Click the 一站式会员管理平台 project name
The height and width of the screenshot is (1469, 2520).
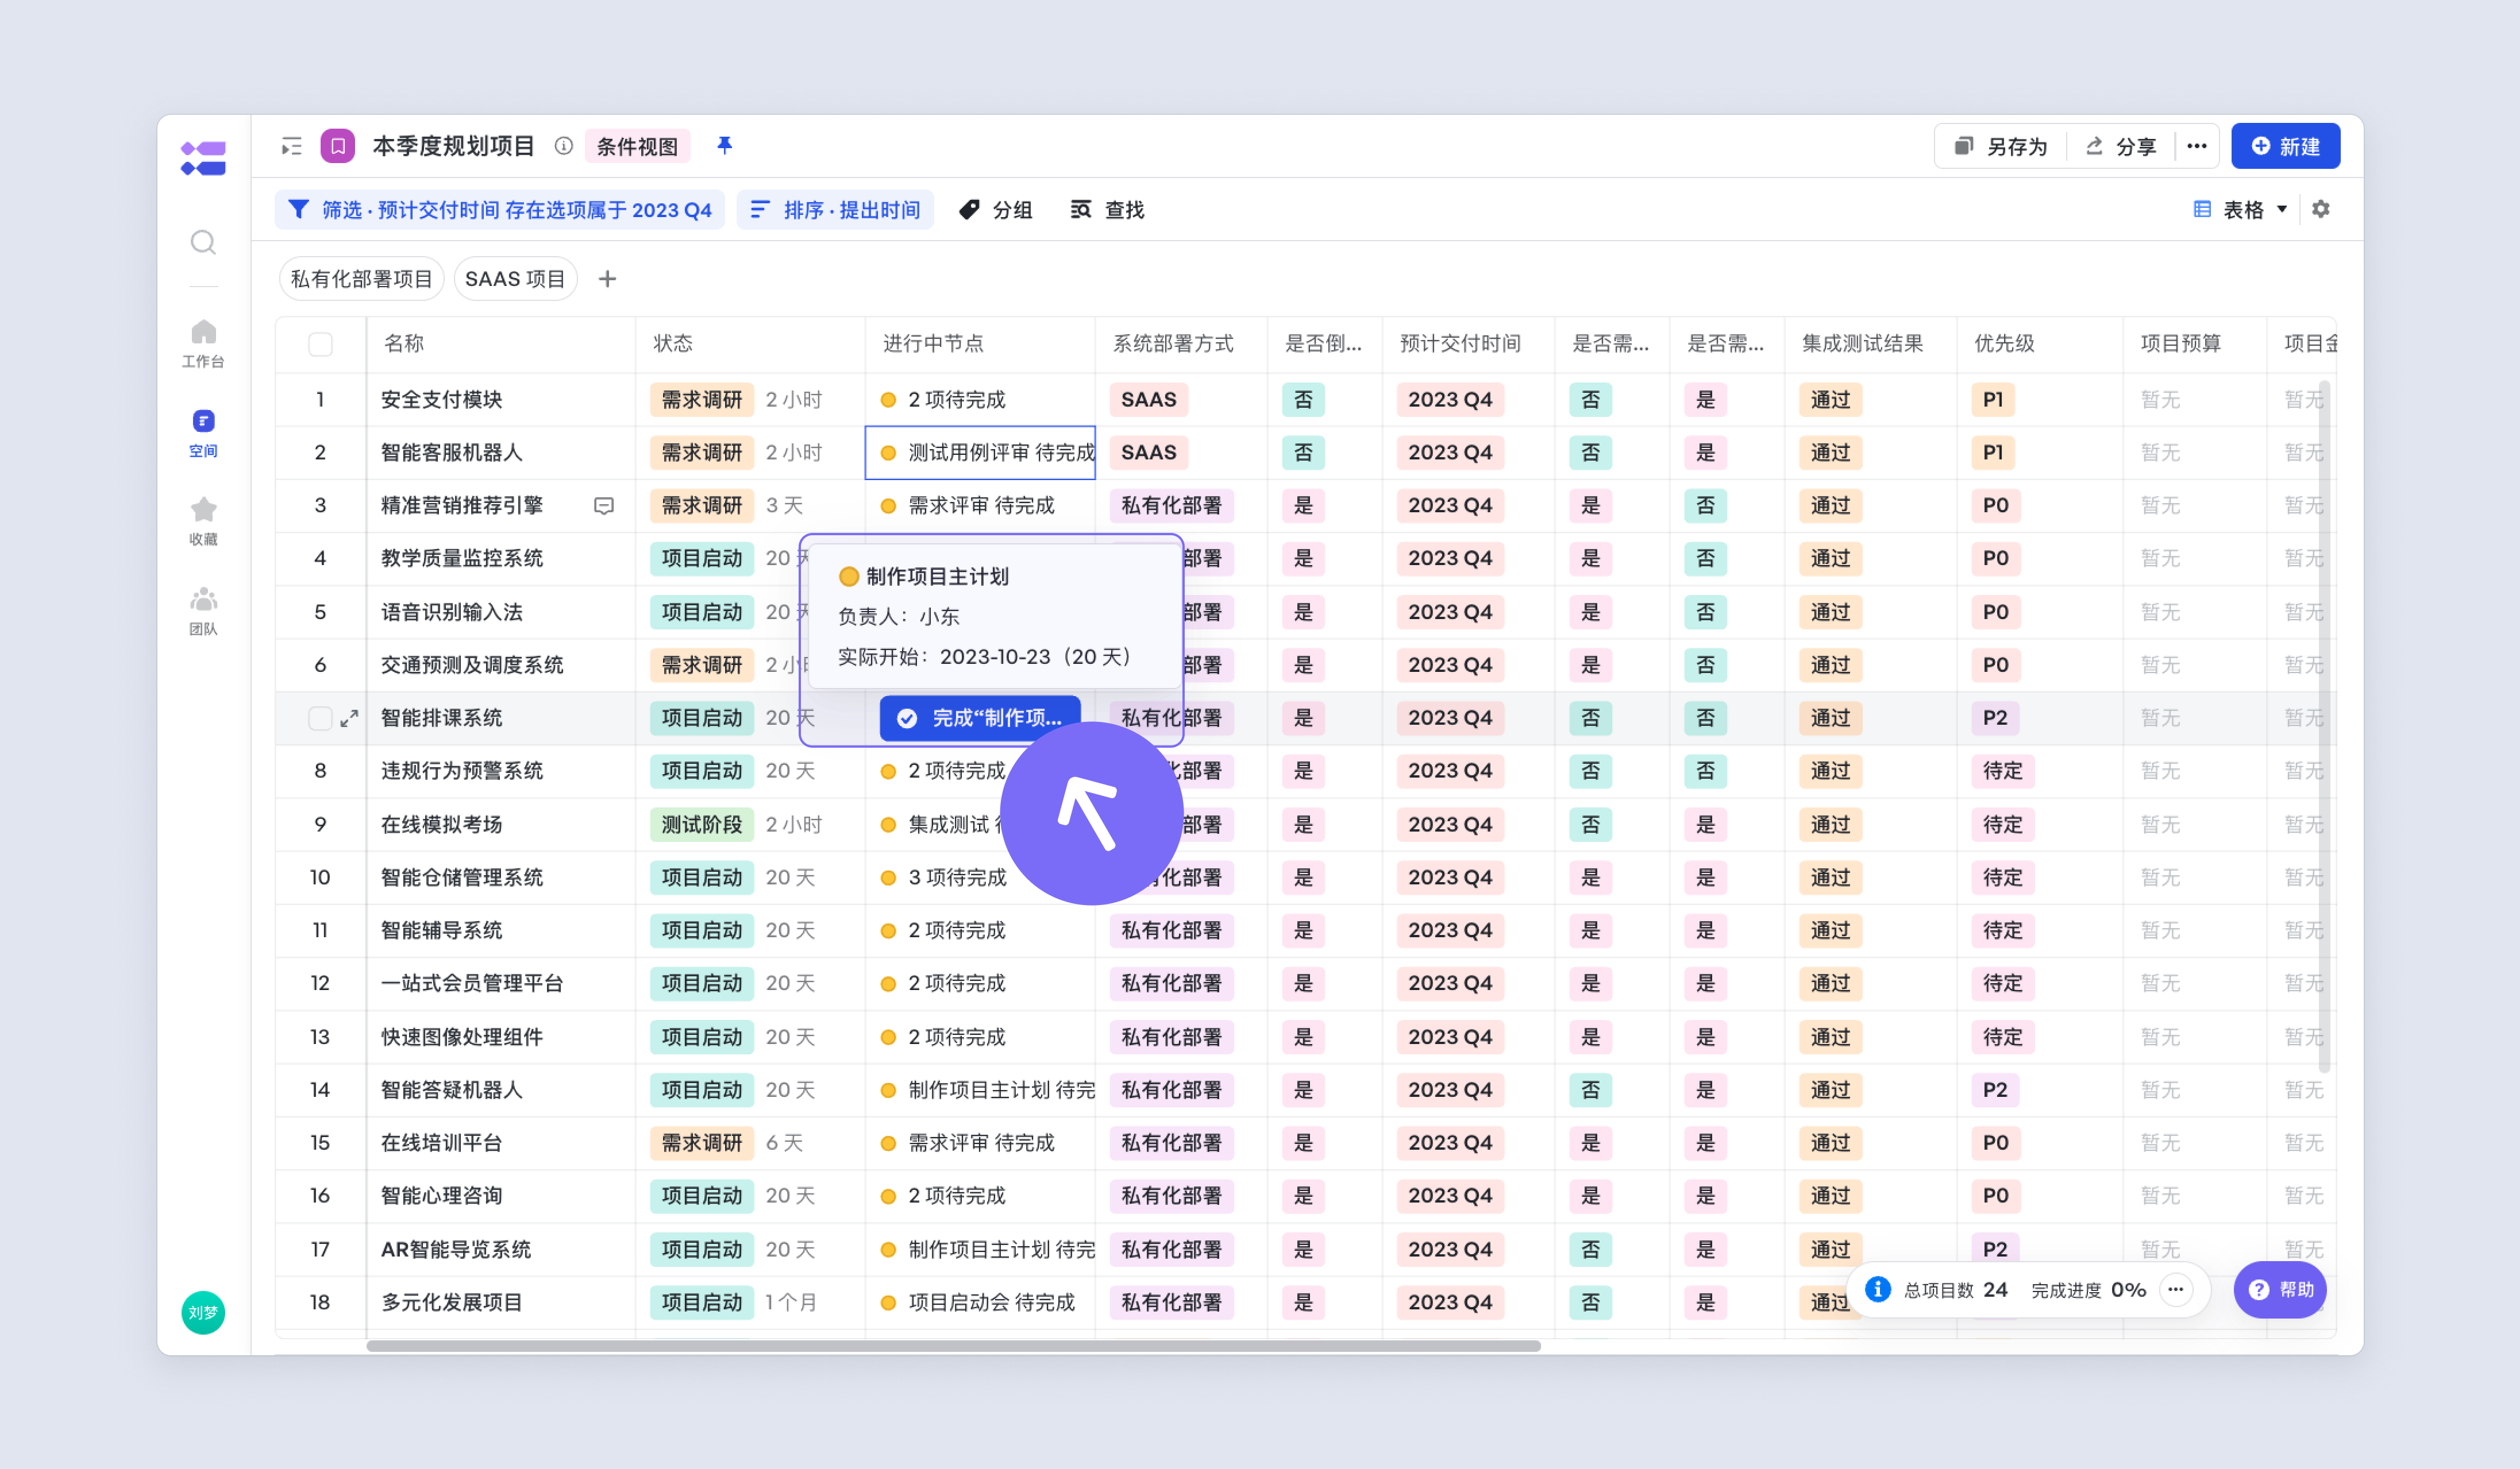(x=471, y=983)
